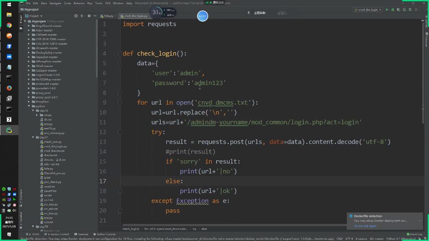The image size is (429, 241).
Task: Click the blue floating timer circle
Action: 202,16
